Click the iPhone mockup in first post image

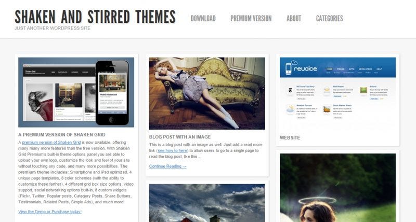[x=112, y=93]
